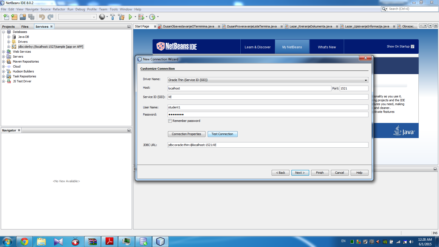Click the NetBeans IDE logo on Start Page
439x247 pixels.
point(177,46)
